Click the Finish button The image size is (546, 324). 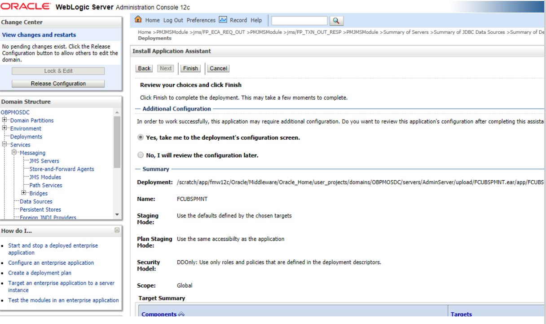pyautogui.click(x=190, y=68)
